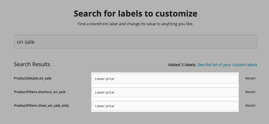Click the ProductFilters.show_on_sale_only label name
269x124 pixels.
[x=41, y=105]
